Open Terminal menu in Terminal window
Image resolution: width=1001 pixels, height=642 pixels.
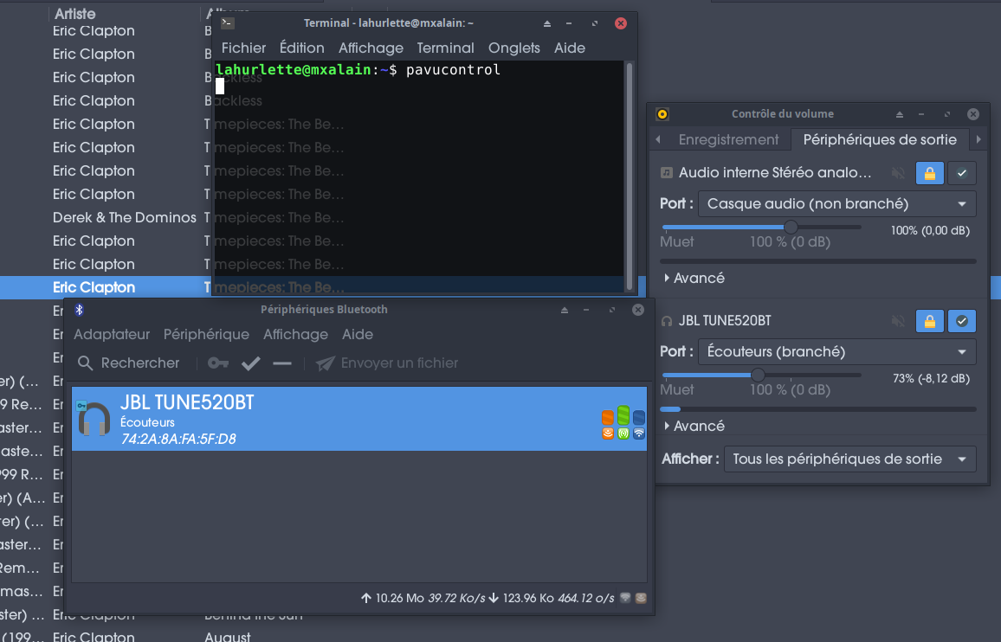point(446,48)
